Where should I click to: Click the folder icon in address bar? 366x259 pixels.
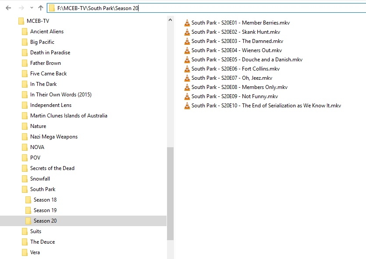point(52,8)
